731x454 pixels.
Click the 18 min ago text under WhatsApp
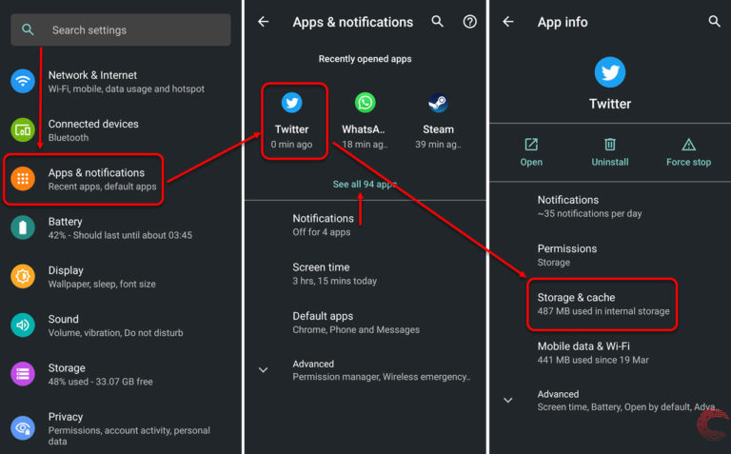[x=365, y=145]
